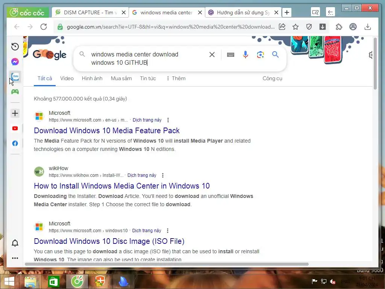This screenshot has height=289, width=385.
Task: Open the history icon in sidebar
Action: pyautogui.click(x=15, y=46)
